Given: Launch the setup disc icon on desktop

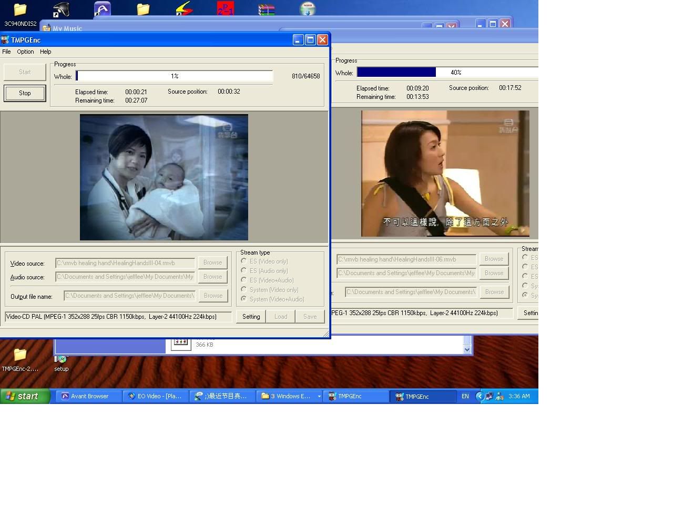Looking at the screenshot, I should [62, 359].
